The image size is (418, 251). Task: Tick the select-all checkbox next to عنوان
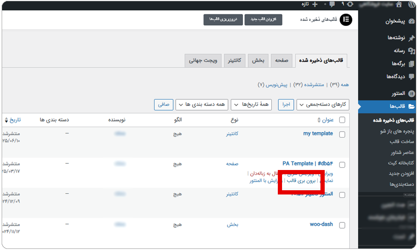click(342, 120)
